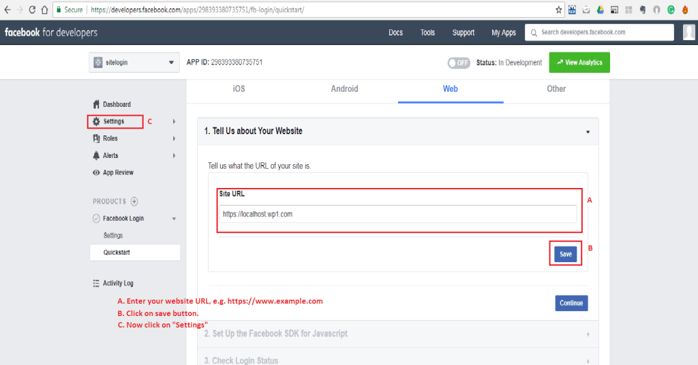Toggle the app status OFF switch

(459, 63)
